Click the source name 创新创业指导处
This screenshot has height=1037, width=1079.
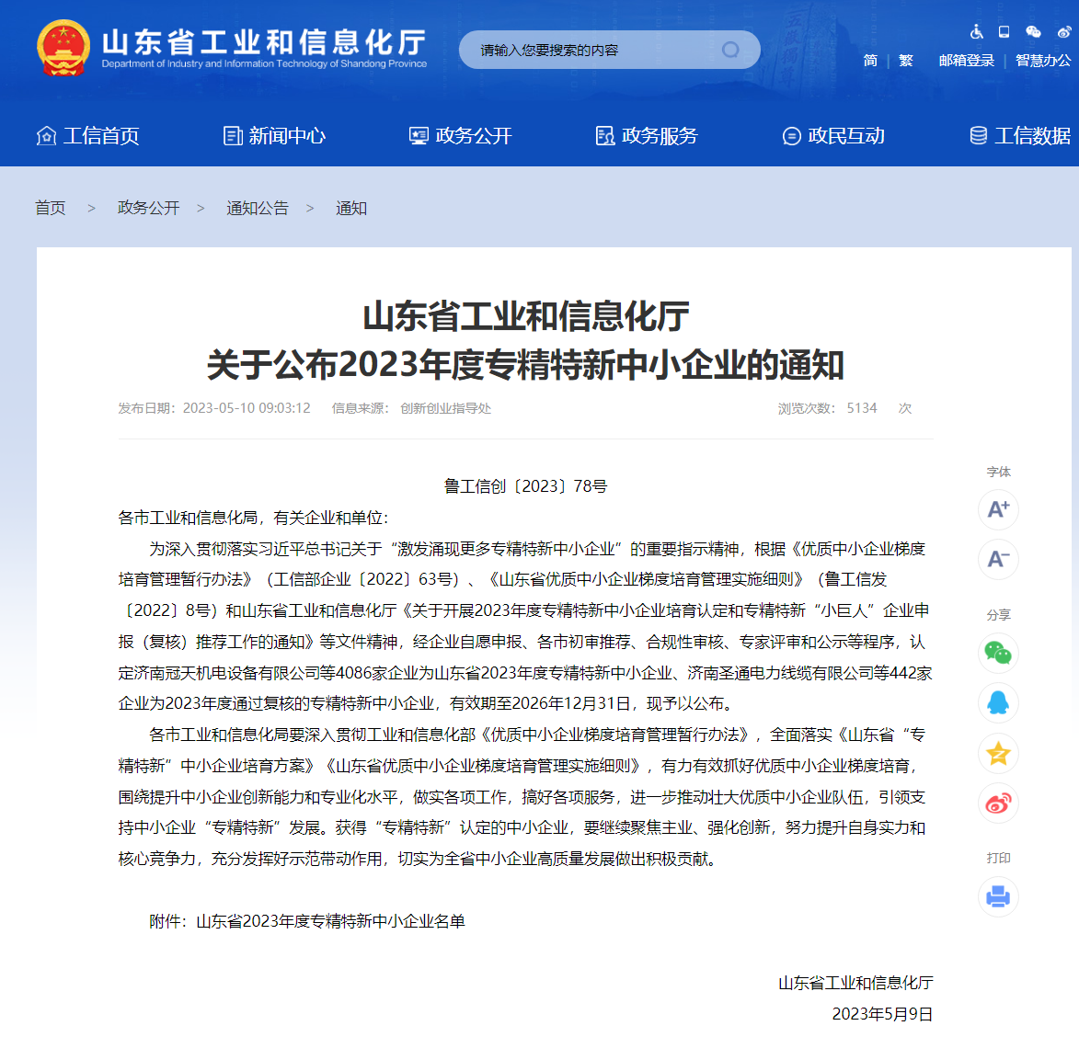click(x=445, y=408)
